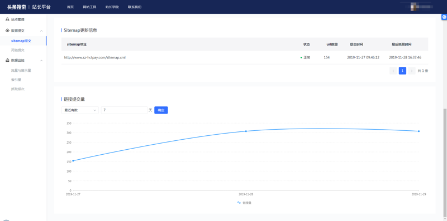447x221 pixels.
Task: Collapse the 数据提交 section chevron
Action: (x=41, y=31)
